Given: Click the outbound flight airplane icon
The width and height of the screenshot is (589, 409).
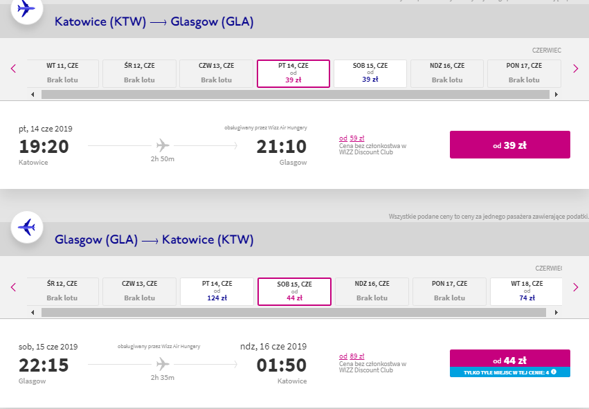Looking at the screenshot, I should click(27, 8).
